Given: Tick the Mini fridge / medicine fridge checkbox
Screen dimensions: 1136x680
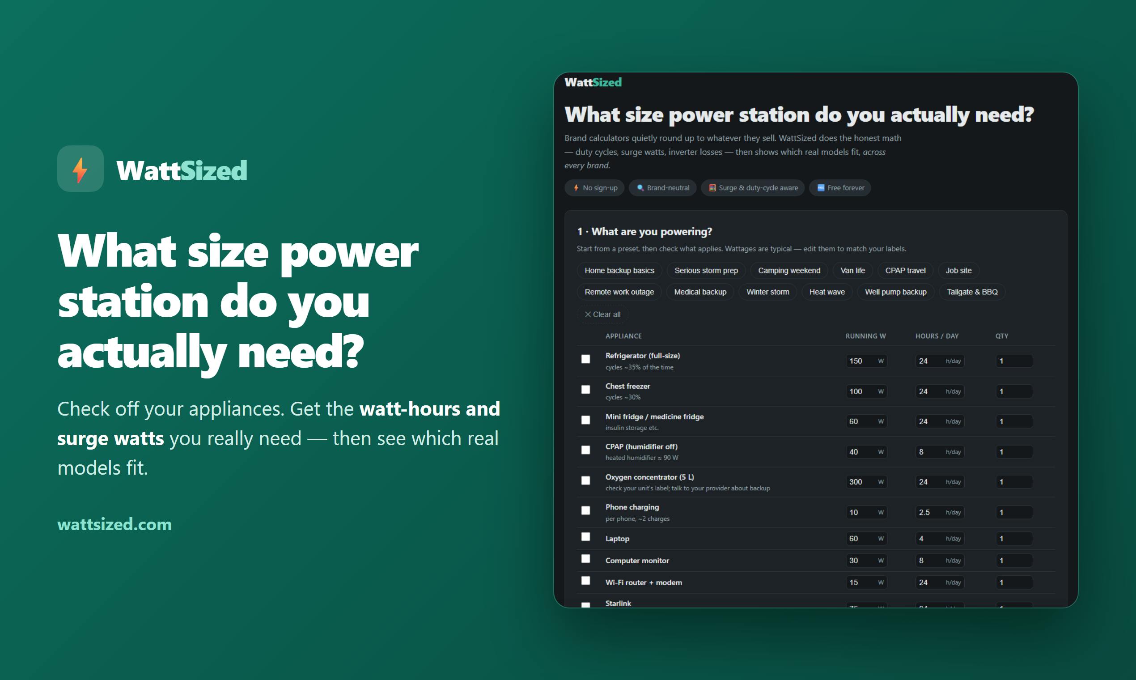Looking at the screenshot, I should 585,420.
